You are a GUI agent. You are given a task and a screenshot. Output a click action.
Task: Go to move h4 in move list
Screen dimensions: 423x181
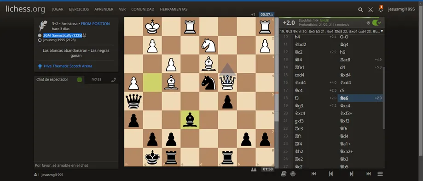click(x=315, y=37)
